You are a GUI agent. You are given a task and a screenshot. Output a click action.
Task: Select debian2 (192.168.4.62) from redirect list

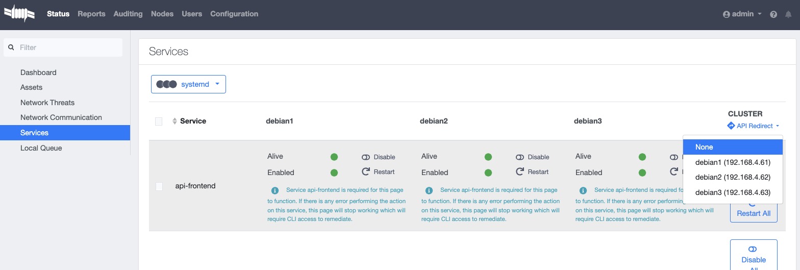[x=732, y=177]
